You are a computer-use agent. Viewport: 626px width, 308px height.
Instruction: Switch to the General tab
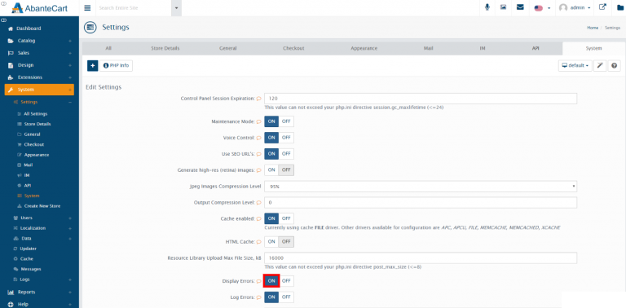coord(228,48)
